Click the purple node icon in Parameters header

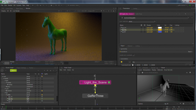pyautogui.click(x=121, y=14)
